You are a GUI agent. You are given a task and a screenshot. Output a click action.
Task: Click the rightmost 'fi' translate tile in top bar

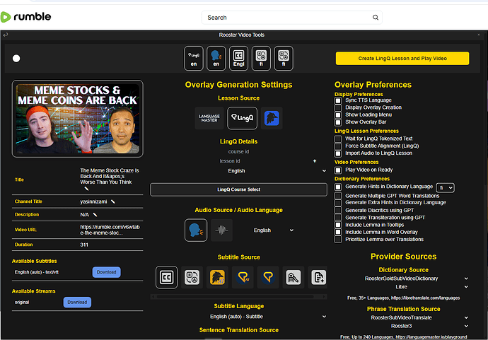(284, 59)
